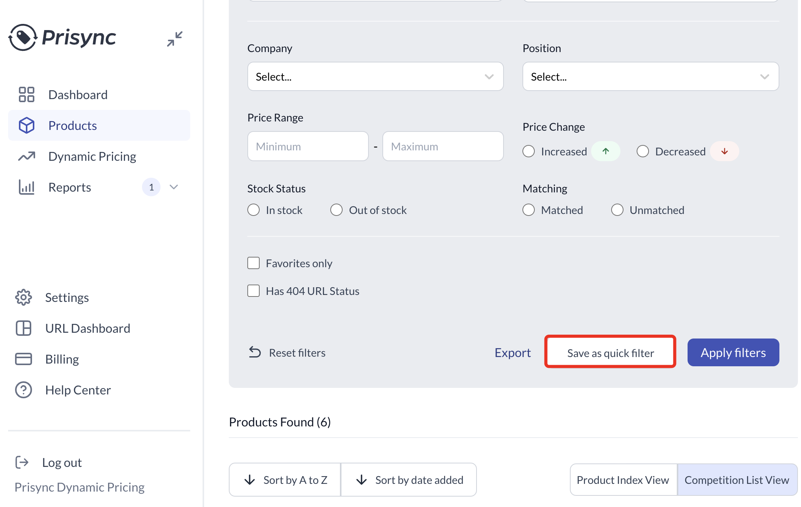Check Has 404 URL Status

pyautogui.click(x=253, y=291)
